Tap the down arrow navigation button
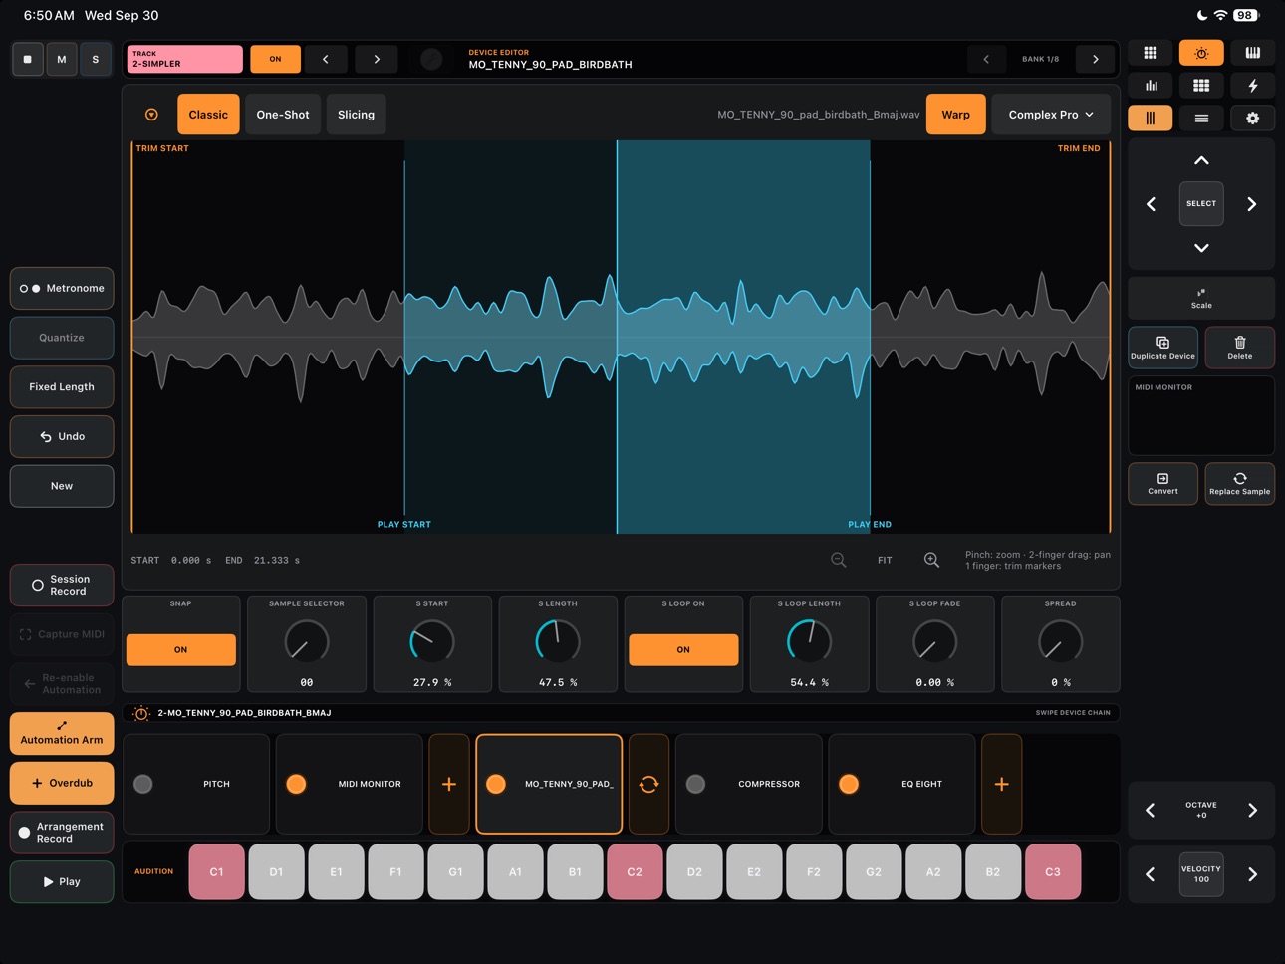This screenshot has height=964, width=1285. pyautogui.click(x=1201, y=248)
